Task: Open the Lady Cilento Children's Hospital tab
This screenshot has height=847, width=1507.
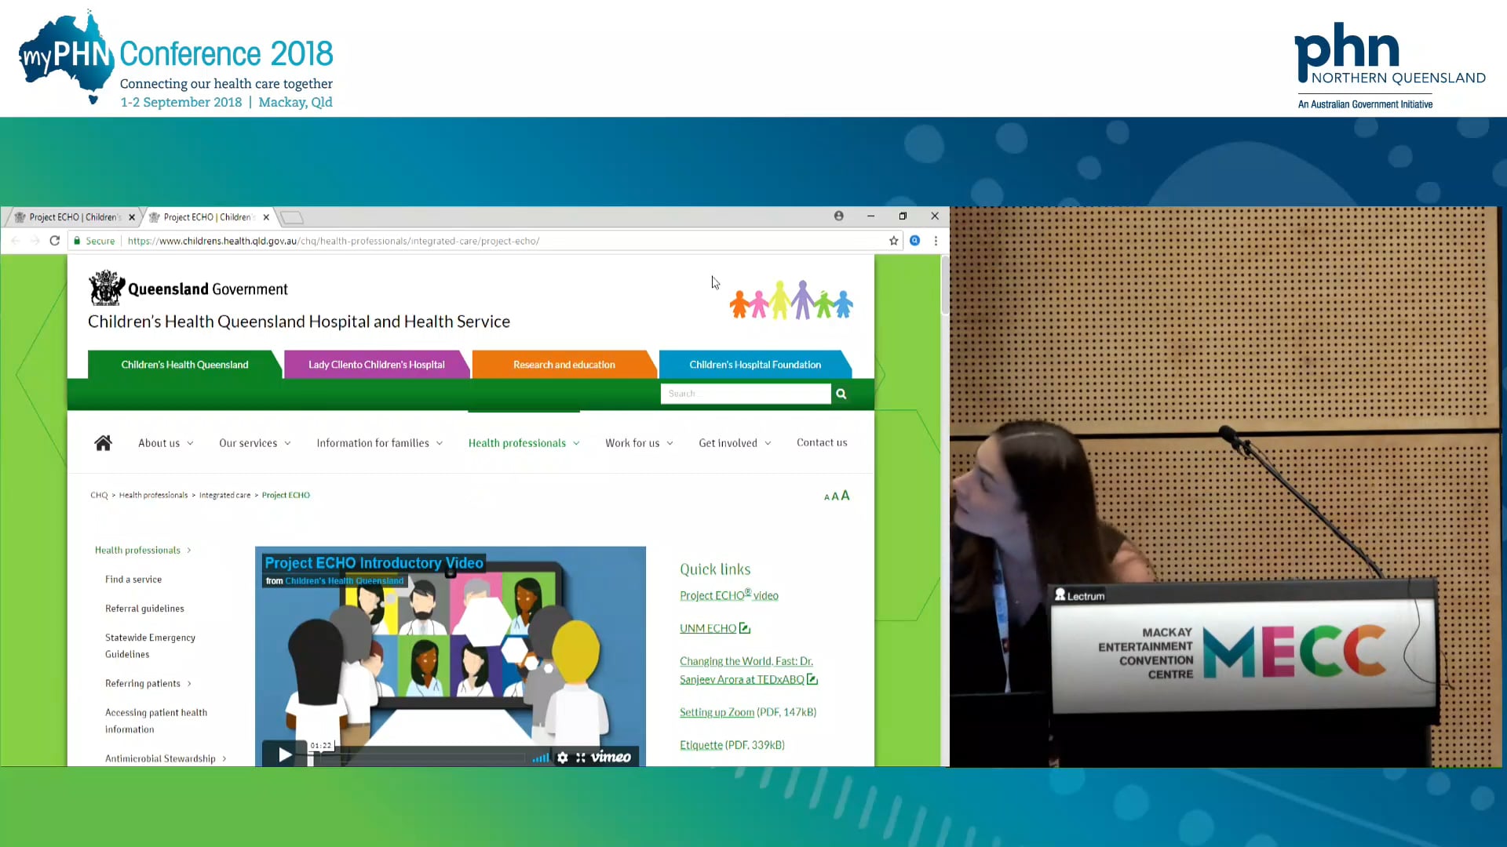Action: (x=376, y=364)
